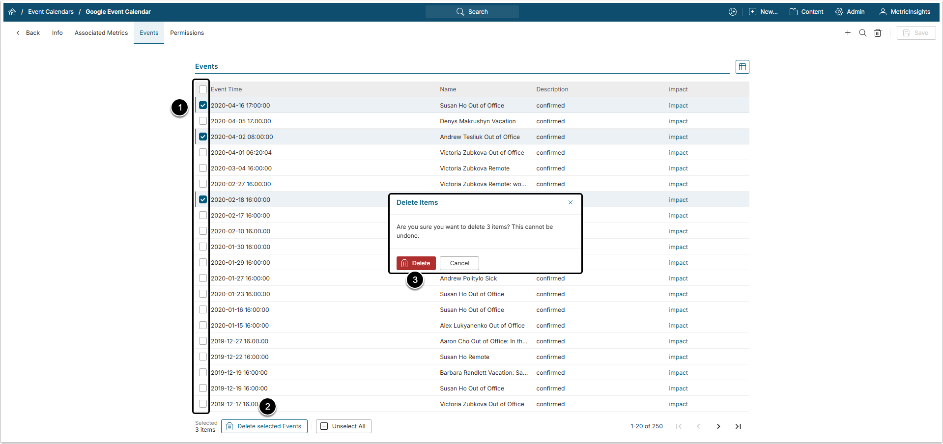The image size is (943, 444).
Task: Switch to the Permissions tab
Action: pos(187,33)
